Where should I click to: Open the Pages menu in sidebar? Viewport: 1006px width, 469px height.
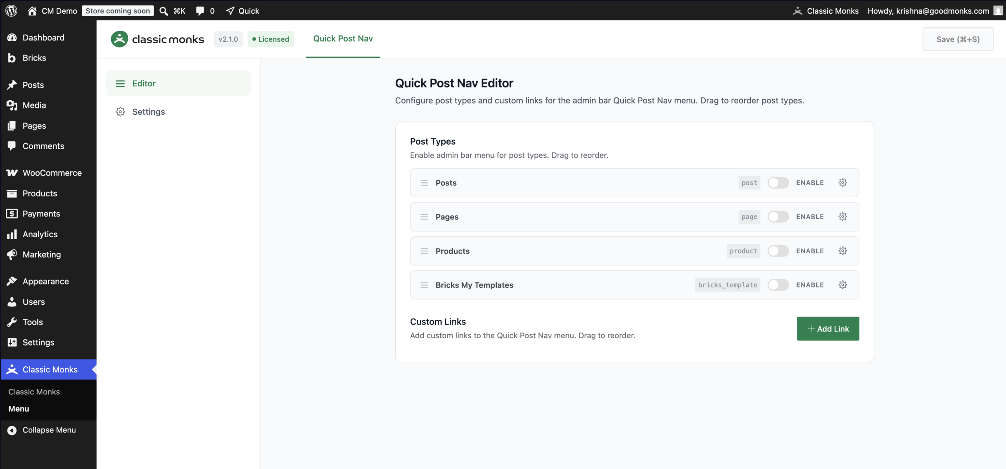click(x=48, y=126)
